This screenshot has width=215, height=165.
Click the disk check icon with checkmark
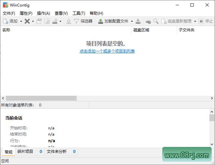pyautogui.click(x=148, y=21)
